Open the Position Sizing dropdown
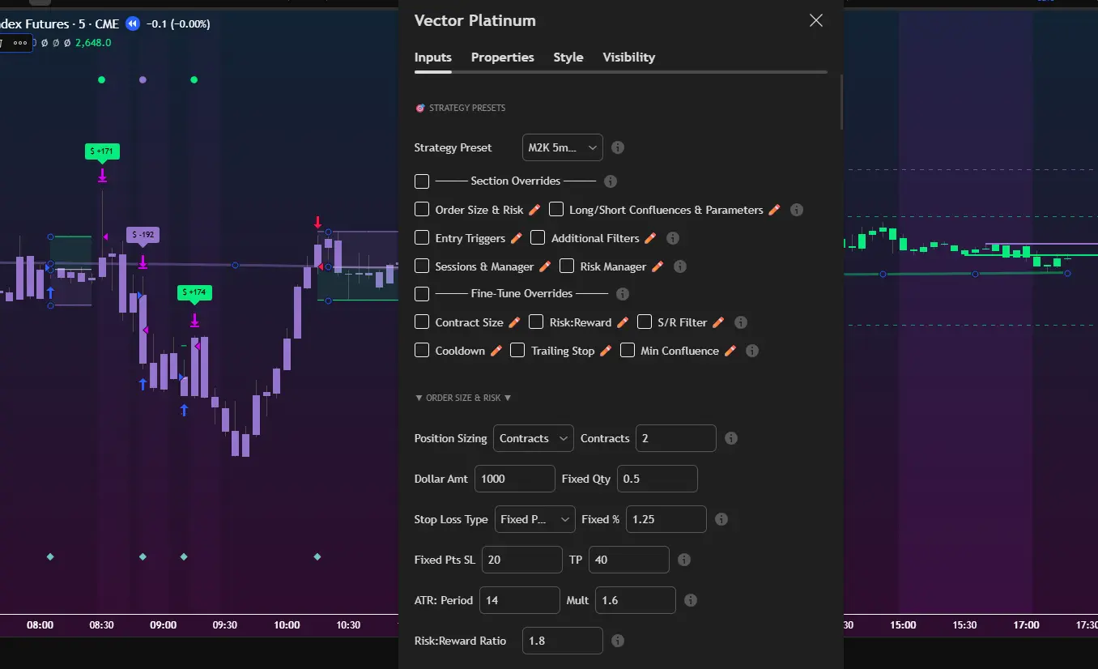 533,437
